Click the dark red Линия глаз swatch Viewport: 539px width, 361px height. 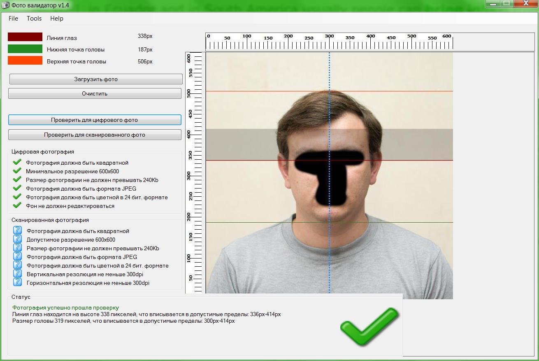25,37
